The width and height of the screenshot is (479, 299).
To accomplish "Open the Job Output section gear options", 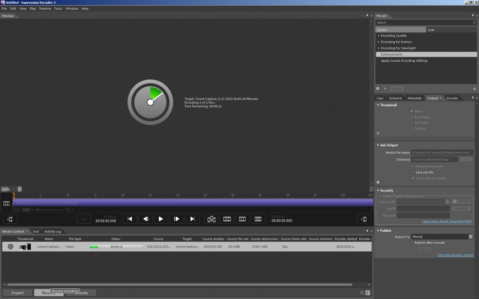I will coord(378,182).
